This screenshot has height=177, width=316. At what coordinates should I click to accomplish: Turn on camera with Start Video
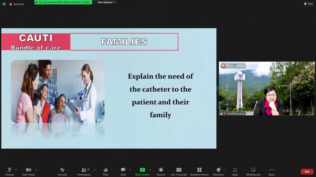click(28, 172)
